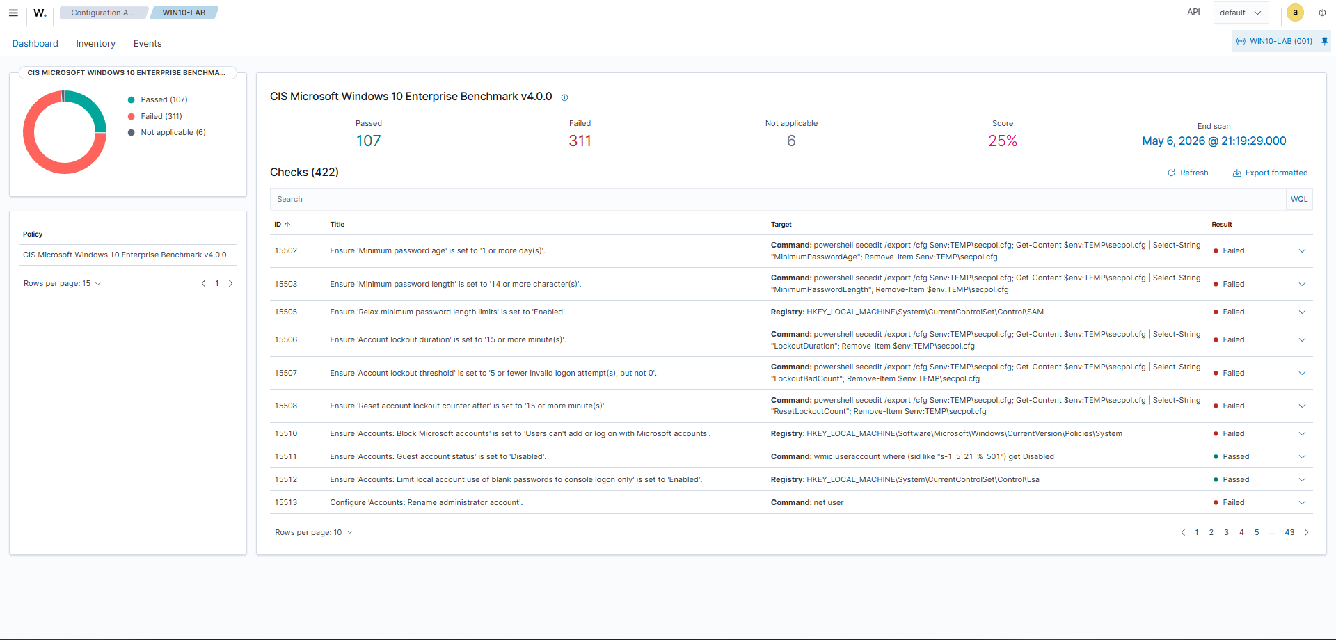The width and height of the screenshot is (1336, 640).
Task: Refresh the checks list
Action: click(1188, 173)
